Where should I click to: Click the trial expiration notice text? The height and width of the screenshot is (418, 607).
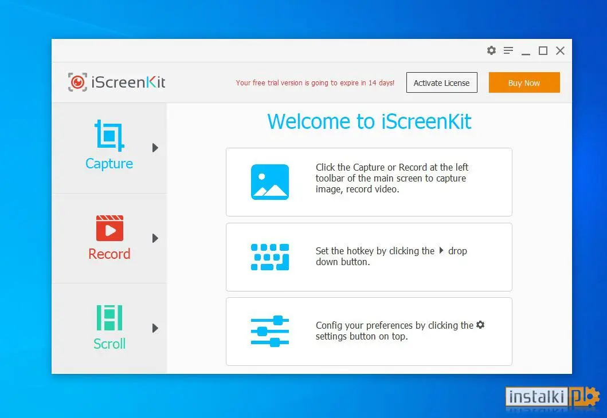[x=315, y=83]
